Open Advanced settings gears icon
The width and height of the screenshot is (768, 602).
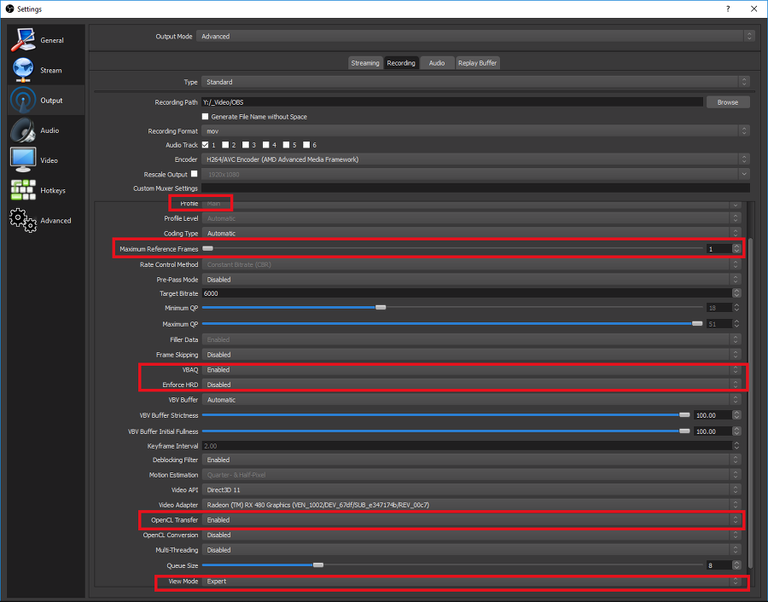click(x=24, y=220)
